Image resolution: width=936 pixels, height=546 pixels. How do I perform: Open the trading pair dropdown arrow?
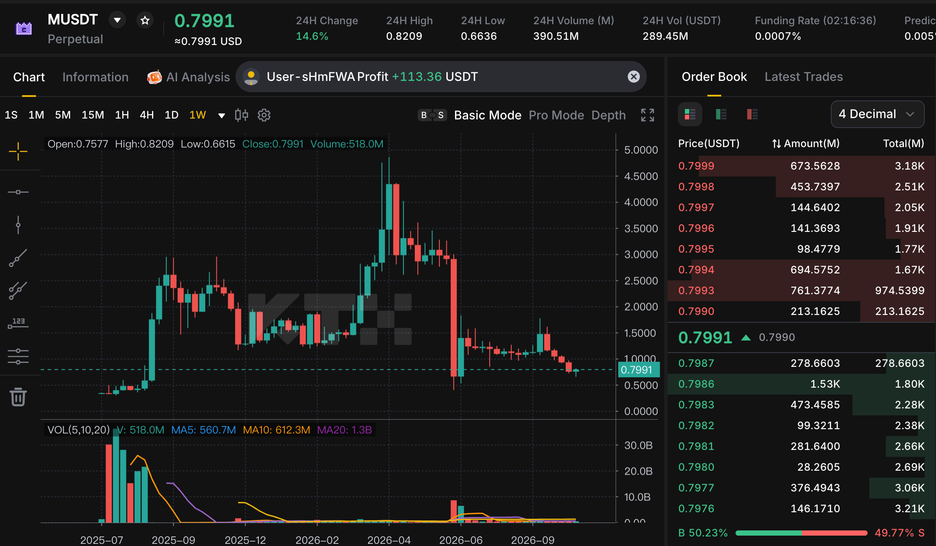(x=117, y=20)
